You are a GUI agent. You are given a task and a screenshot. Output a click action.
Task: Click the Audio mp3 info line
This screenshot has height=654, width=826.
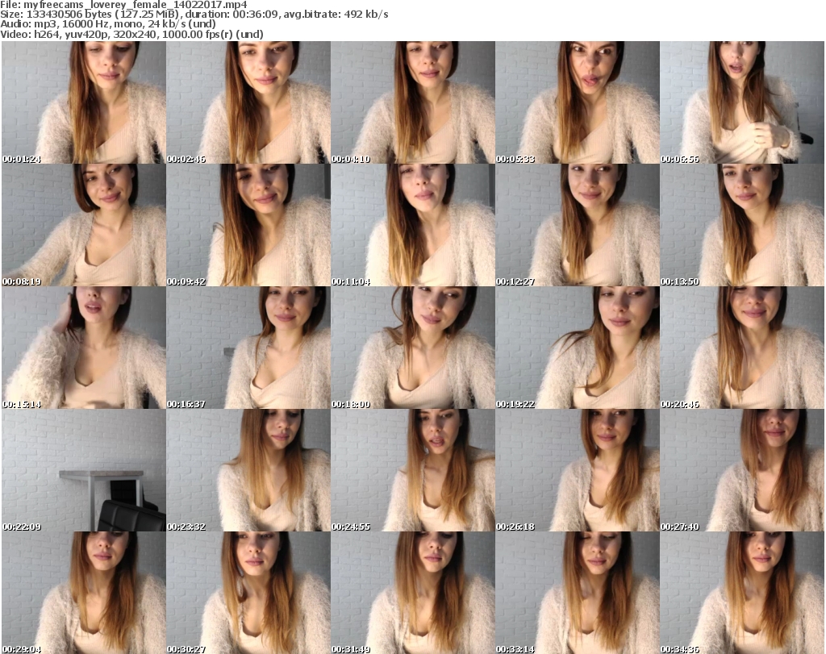point(108,24)
